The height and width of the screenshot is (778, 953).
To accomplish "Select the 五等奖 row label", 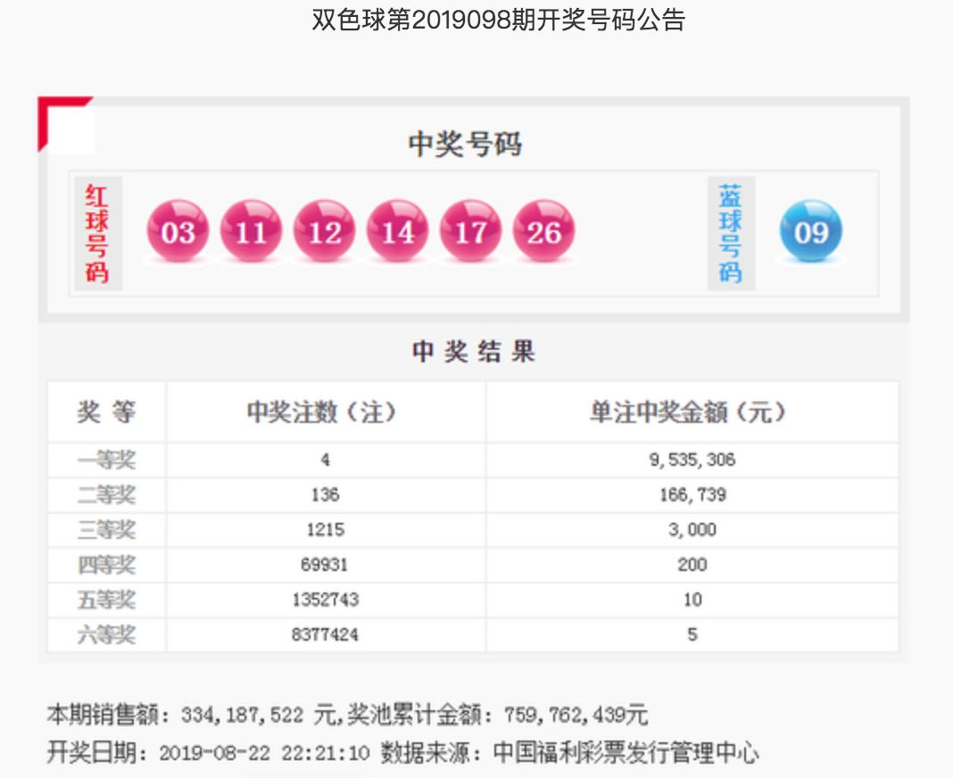I will (x=106, y=600).
